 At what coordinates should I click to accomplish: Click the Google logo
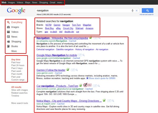point(16,11)
